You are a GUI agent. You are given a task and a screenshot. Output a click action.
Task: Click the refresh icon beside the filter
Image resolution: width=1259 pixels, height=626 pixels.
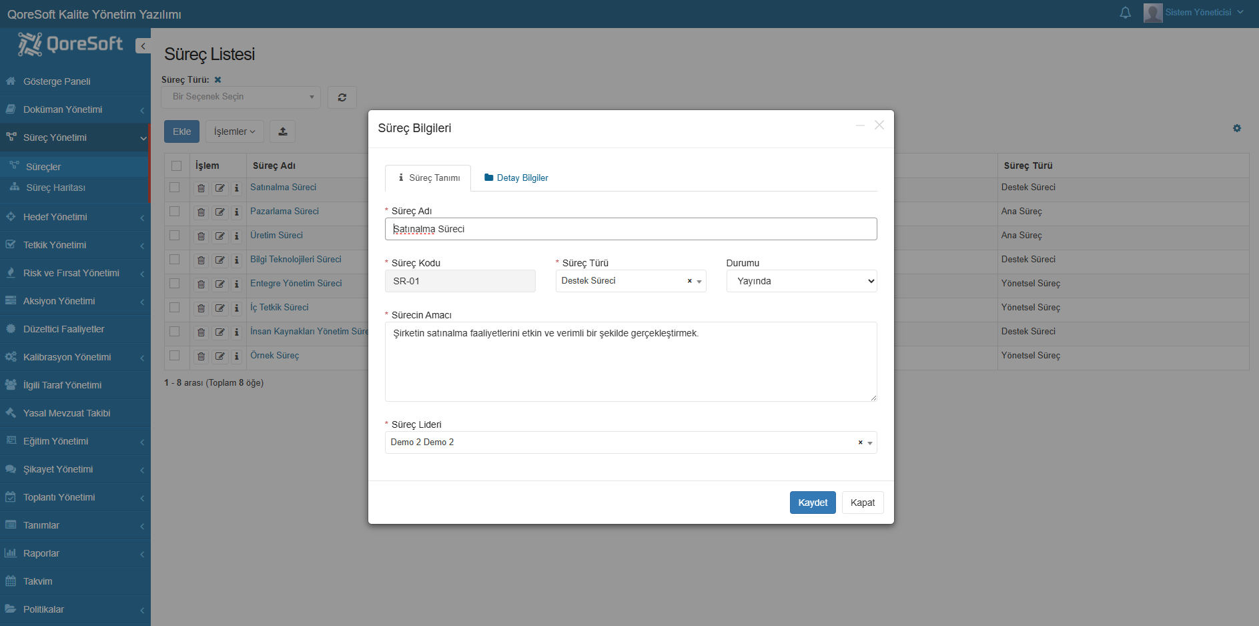tap(342, 97)
